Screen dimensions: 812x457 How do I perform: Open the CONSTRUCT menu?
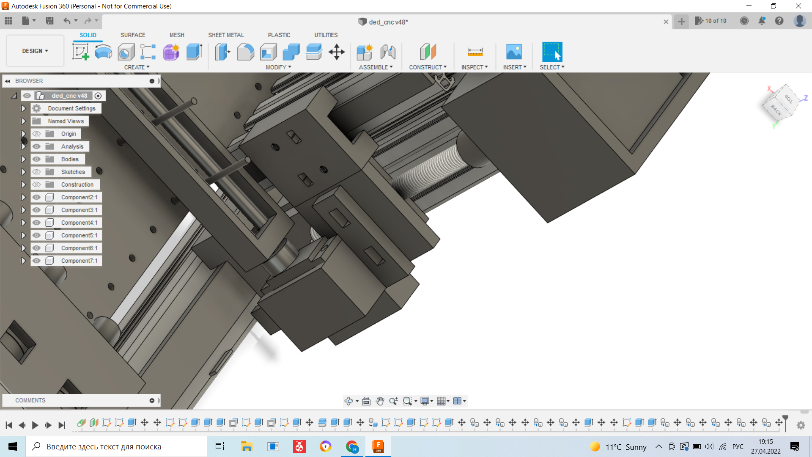428,67
